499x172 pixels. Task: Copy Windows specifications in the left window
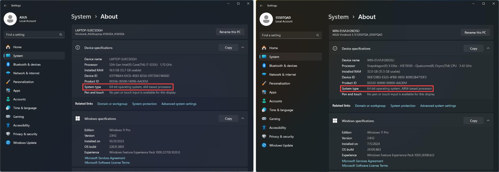click(228, 119)
